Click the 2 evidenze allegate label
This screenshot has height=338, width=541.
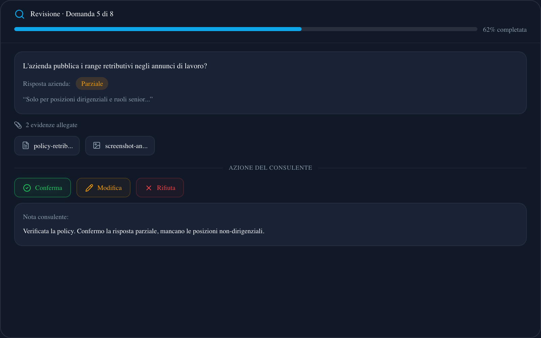(51, 125)
